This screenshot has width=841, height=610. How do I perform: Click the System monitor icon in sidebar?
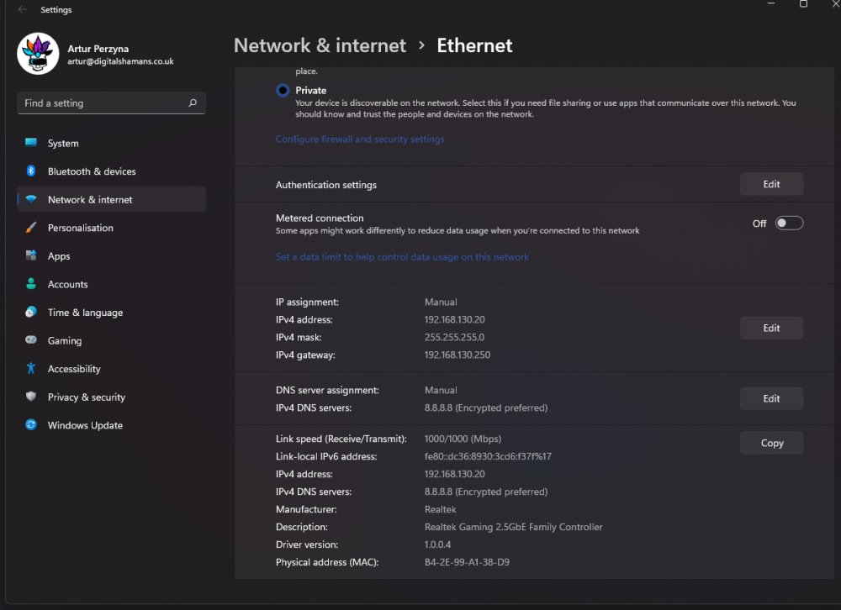pyautogui.click(x=31, y=143)
